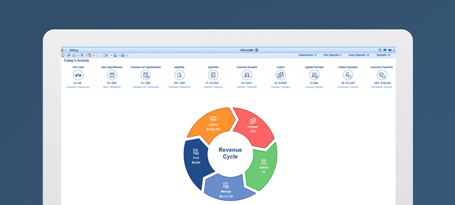Click the Locations / Resources link
The height and width of the screenshot is (205, 455).
(78, 87)
